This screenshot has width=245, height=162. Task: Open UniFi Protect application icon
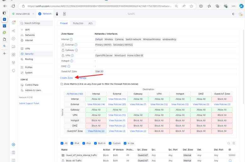point(57,14)
